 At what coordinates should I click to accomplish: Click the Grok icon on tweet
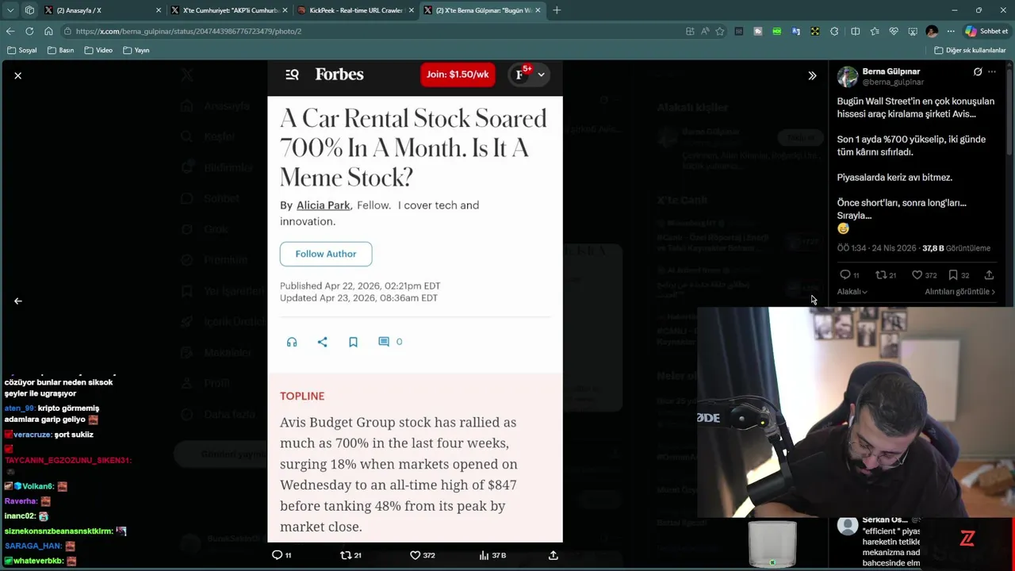[x=978, y=72]
